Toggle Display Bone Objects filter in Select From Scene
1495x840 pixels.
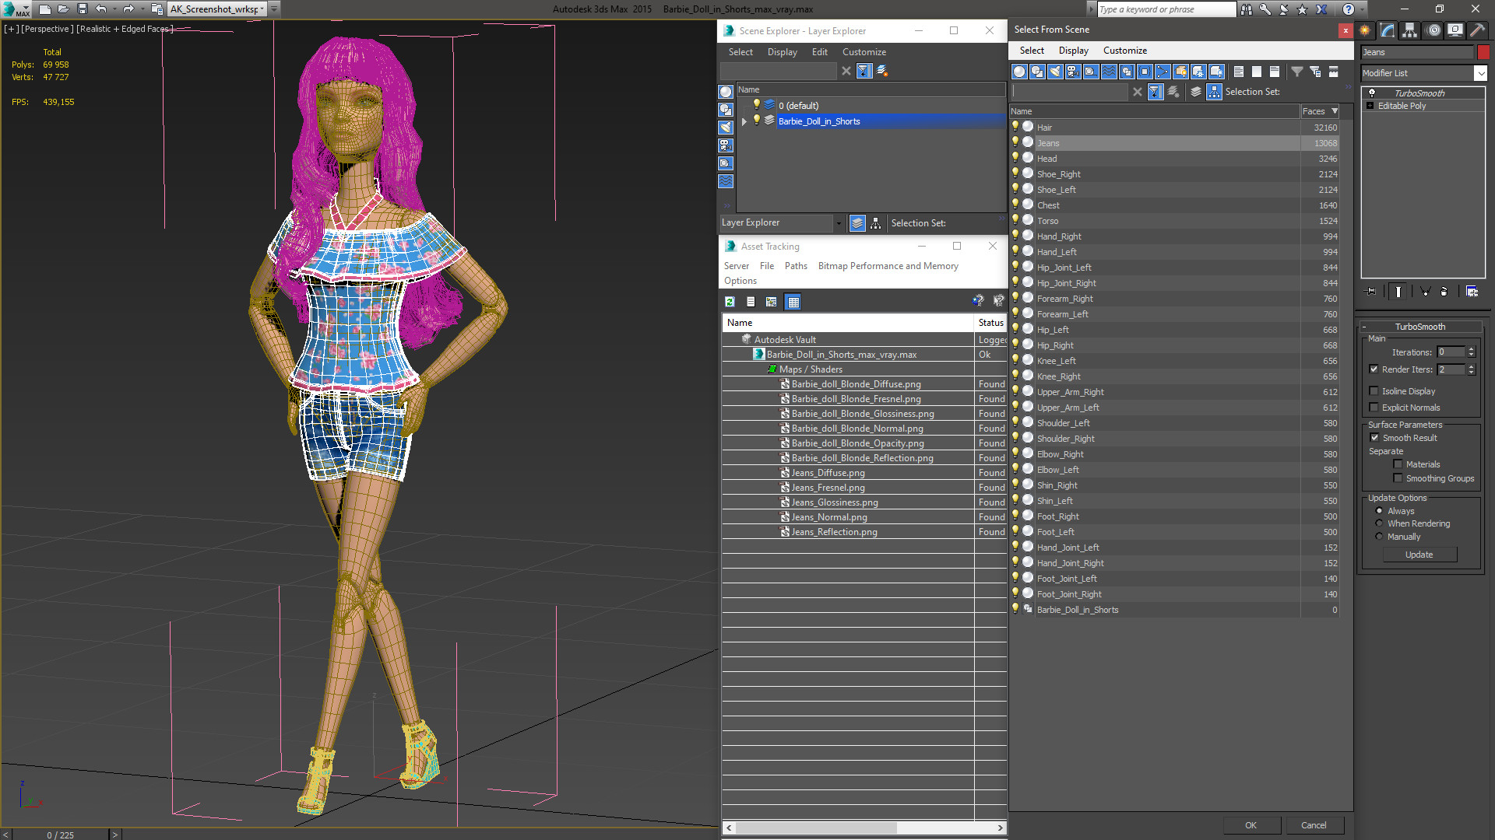coord(1163,72)
